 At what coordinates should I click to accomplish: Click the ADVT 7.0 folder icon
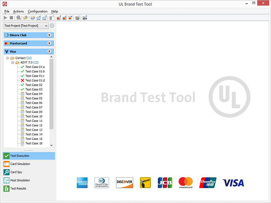[x=18, y=63]
